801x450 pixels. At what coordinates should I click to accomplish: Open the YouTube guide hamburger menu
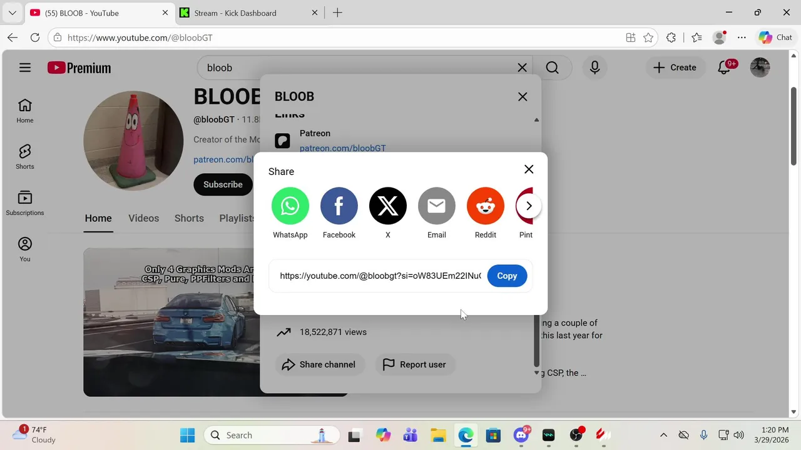(25, 67)
